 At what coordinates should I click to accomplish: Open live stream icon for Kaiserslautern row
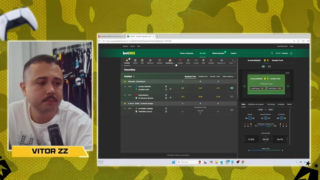click(x=232, y=96)
